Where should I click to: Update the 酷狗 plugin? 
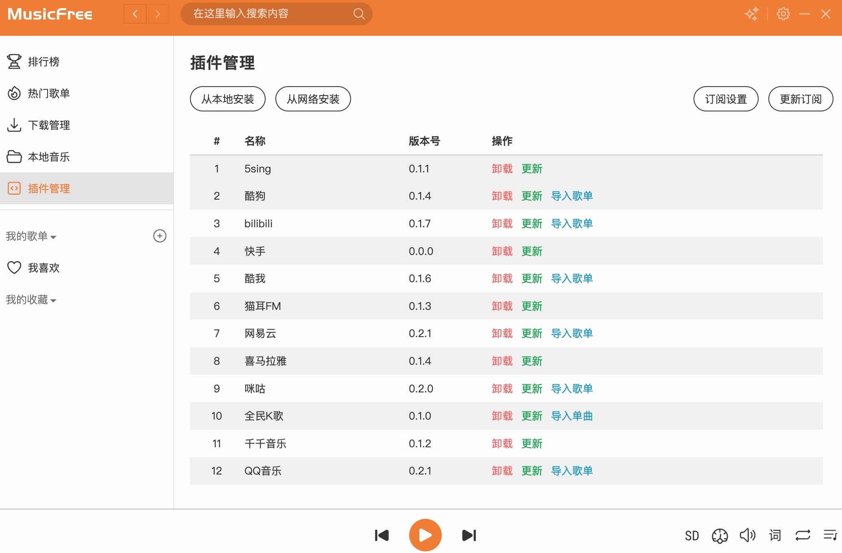coord(532,196)
